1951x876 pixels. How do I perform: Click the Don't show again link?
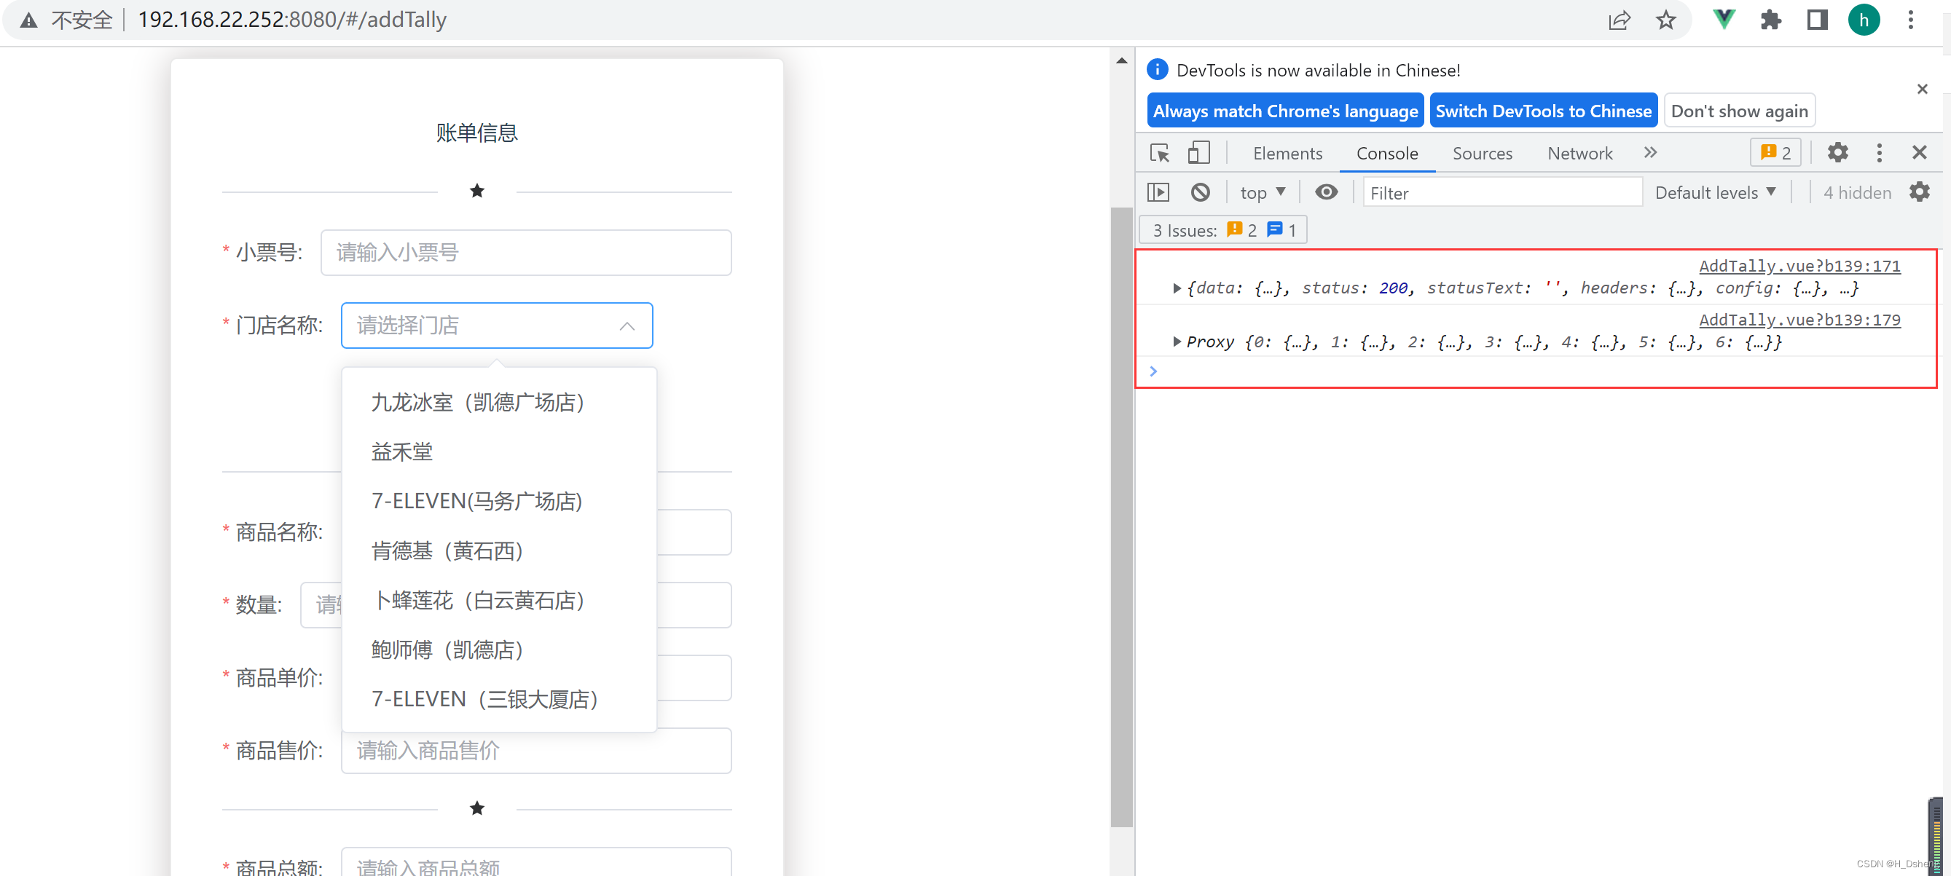tap(1740, 111)
